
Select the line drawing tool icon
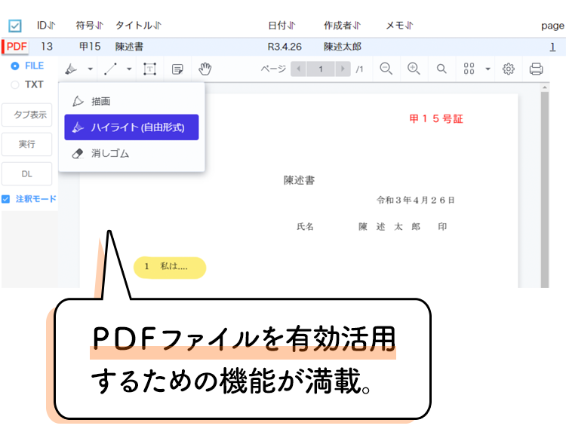(x=110, y=69)
